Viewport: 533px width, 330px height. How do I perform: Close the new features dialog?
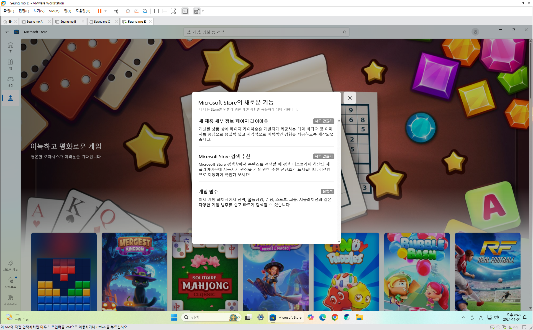tap(350, 98)
